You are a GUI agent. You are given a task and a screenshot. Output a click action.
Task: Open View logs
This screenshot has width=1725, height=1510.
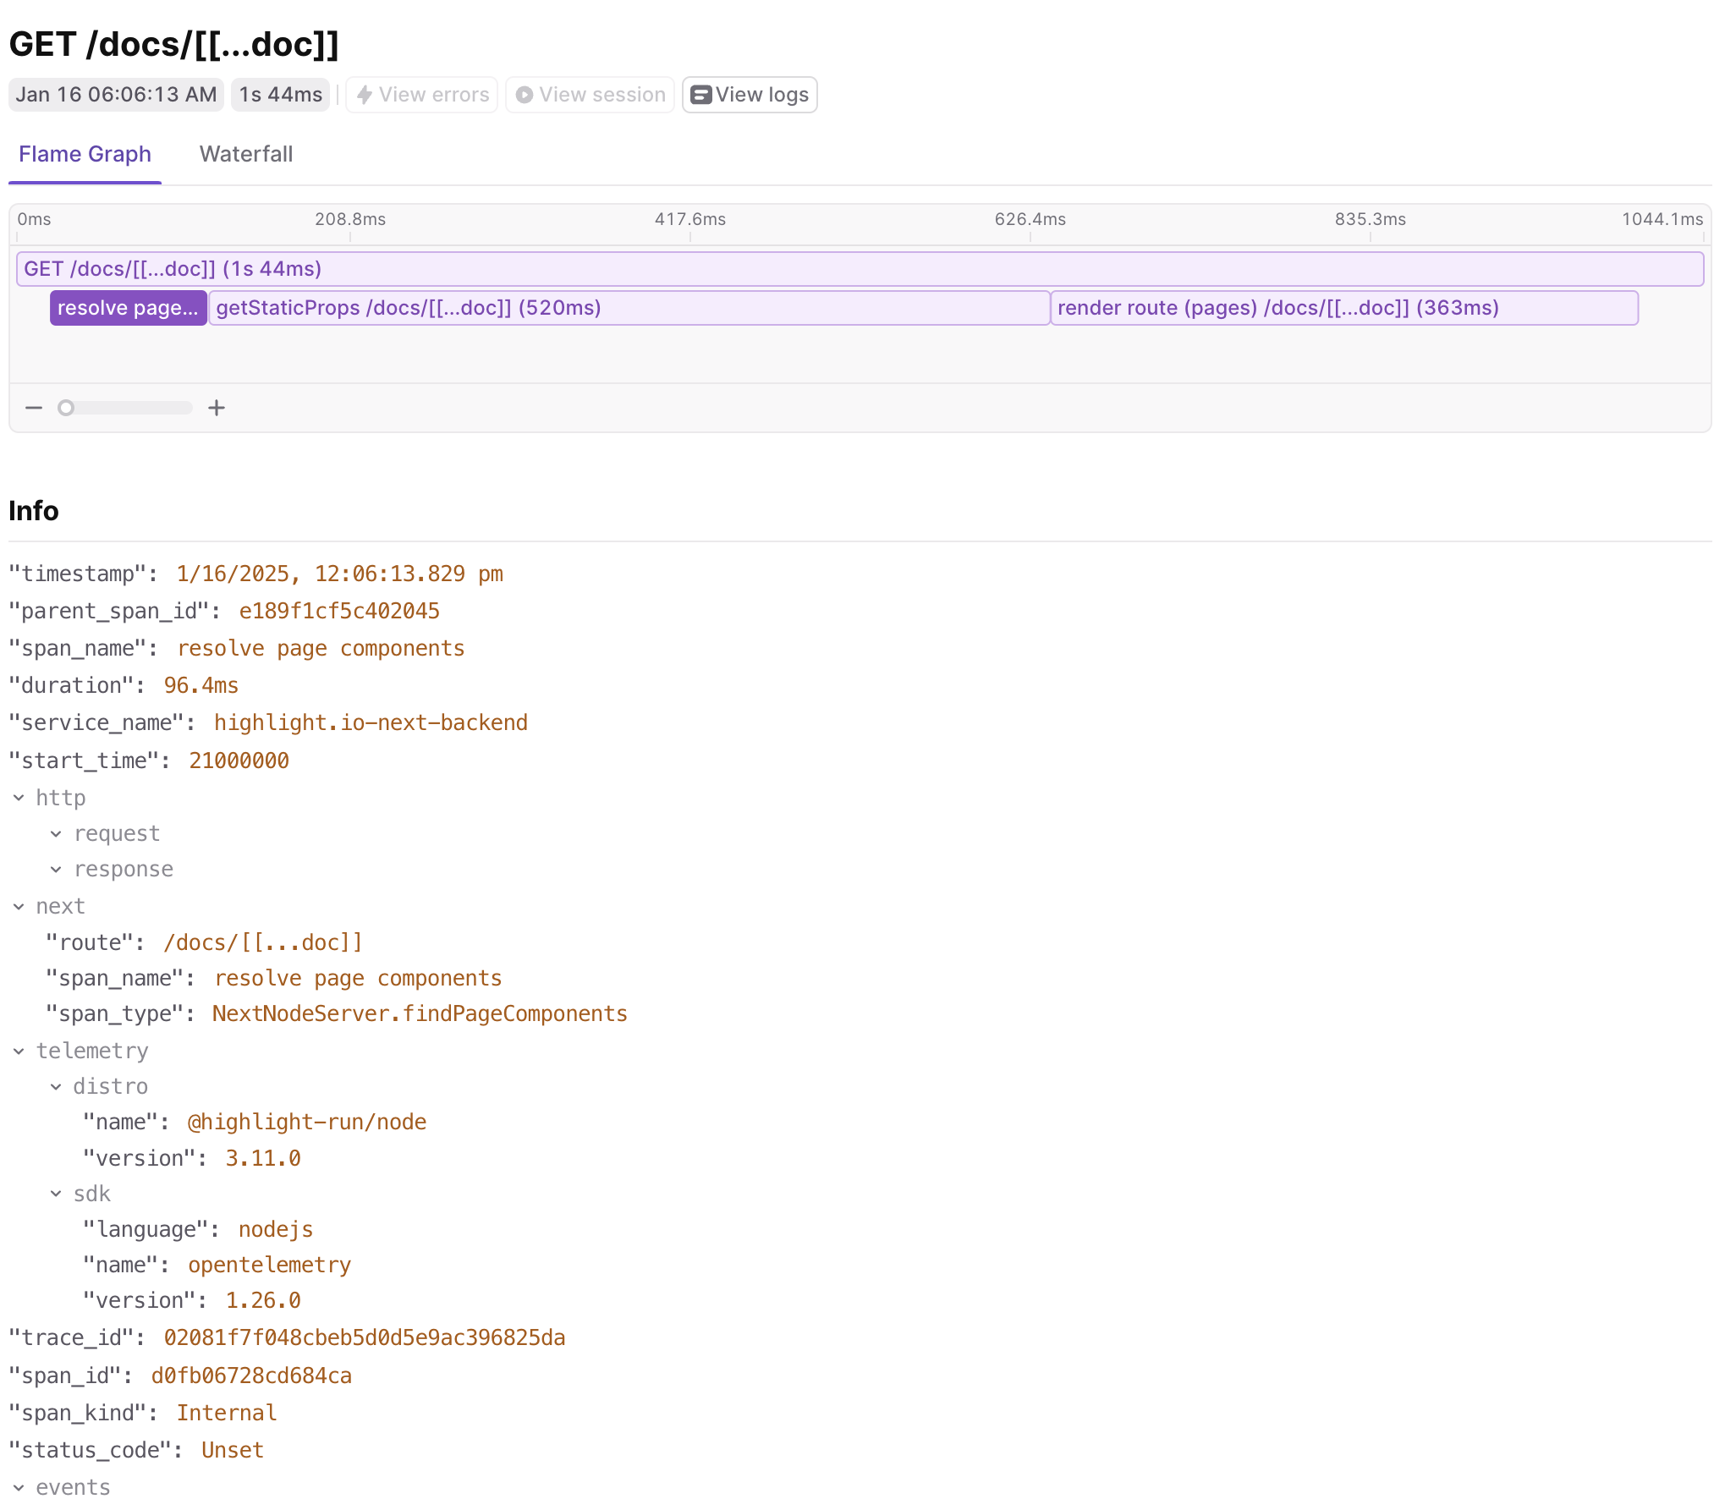coord(750,95)
